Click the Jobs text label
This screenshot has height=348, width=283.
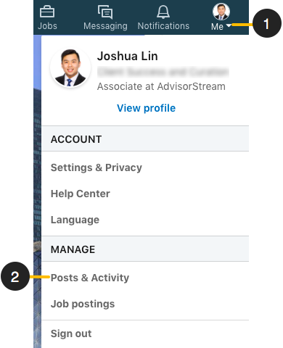click(x=47, y=26)
